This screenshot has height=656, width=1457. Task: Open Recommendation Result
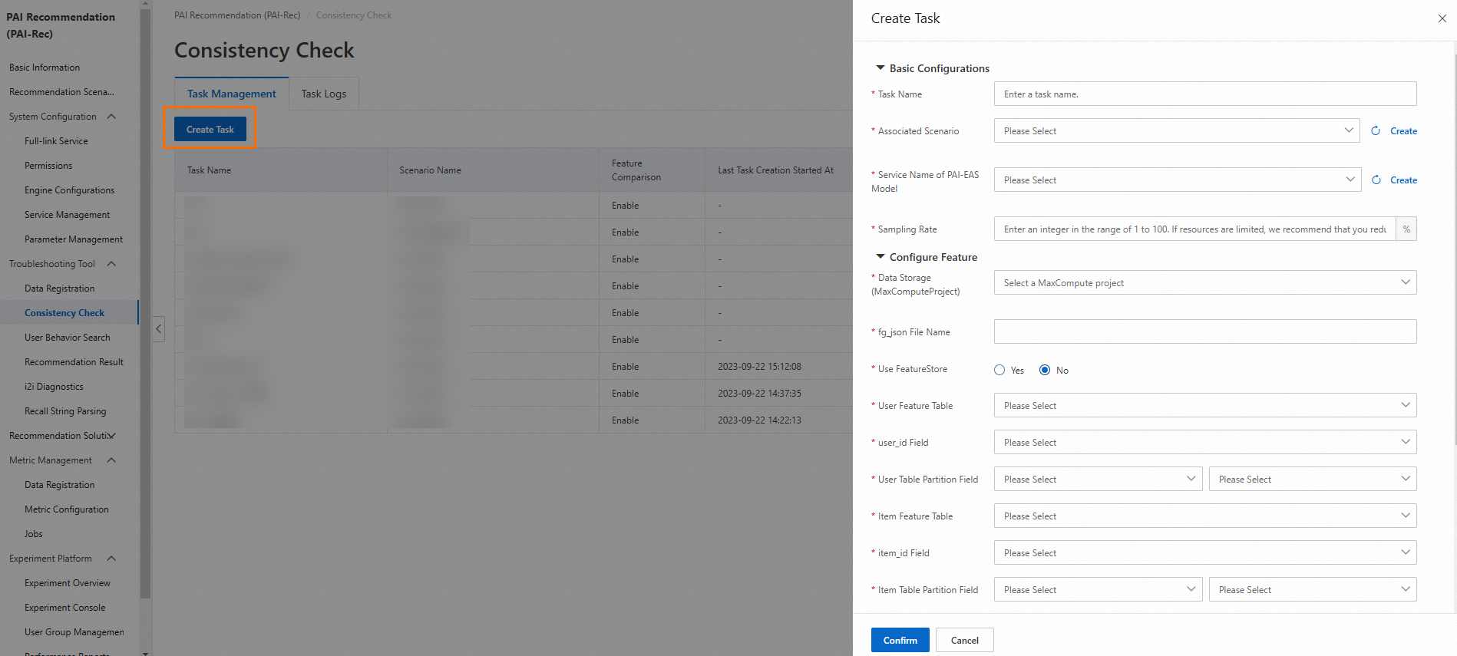tap(74, 362)
